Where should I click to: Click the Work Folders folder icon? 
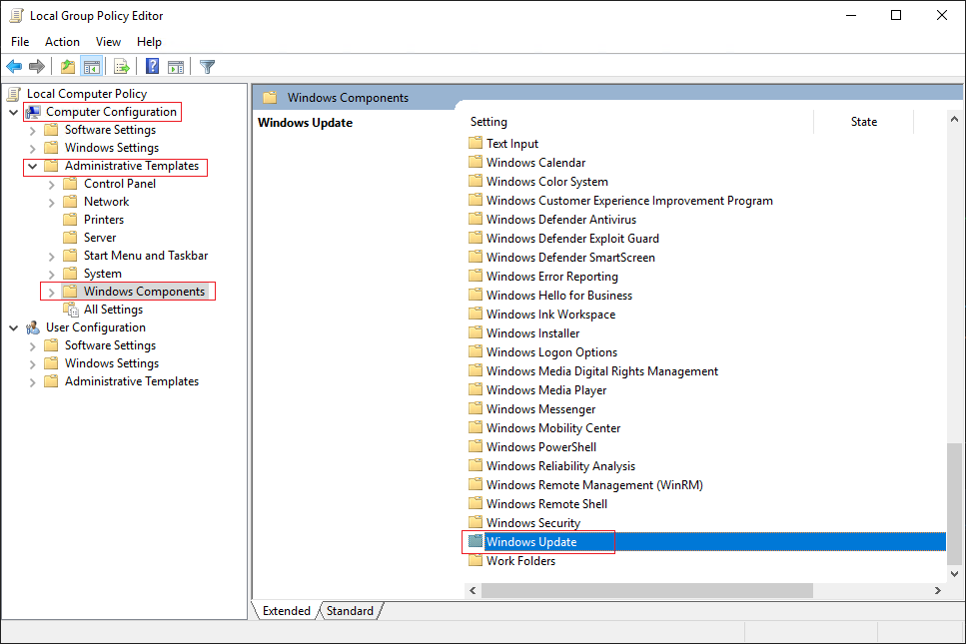475,561
